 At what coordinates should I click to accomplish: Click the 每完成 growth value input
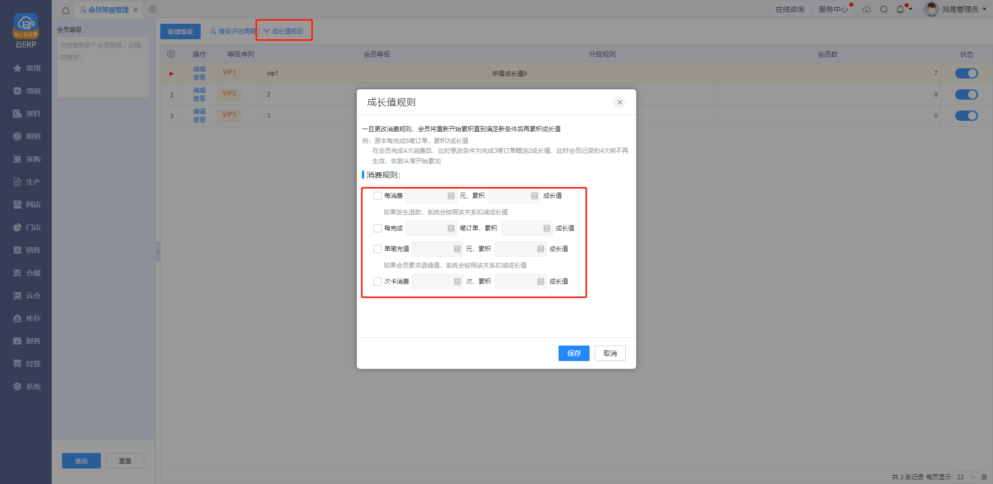coord(526,228)
